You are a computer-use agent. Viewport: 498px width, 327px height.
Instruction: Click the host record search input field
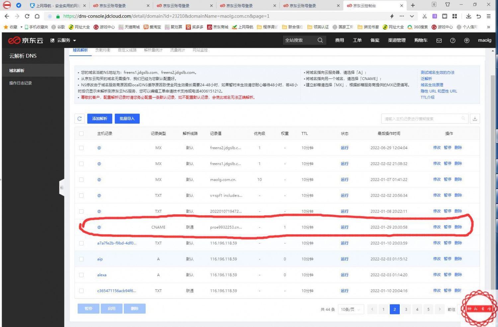click(x=425, y=119)
